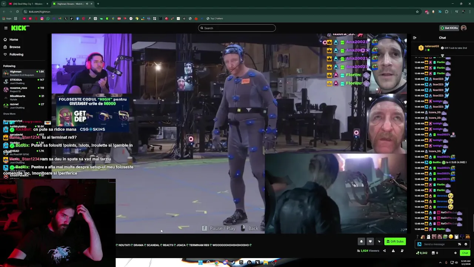The height and width of the screenshot is (267, 474).
Task: Open Top Chatters bookmark
Action: tap(215, 19)
